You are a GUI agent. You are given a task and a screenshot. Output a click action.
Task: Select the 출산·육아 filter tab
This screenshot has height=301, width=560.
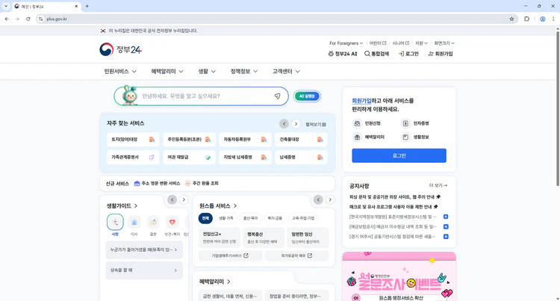click(251, 218)
